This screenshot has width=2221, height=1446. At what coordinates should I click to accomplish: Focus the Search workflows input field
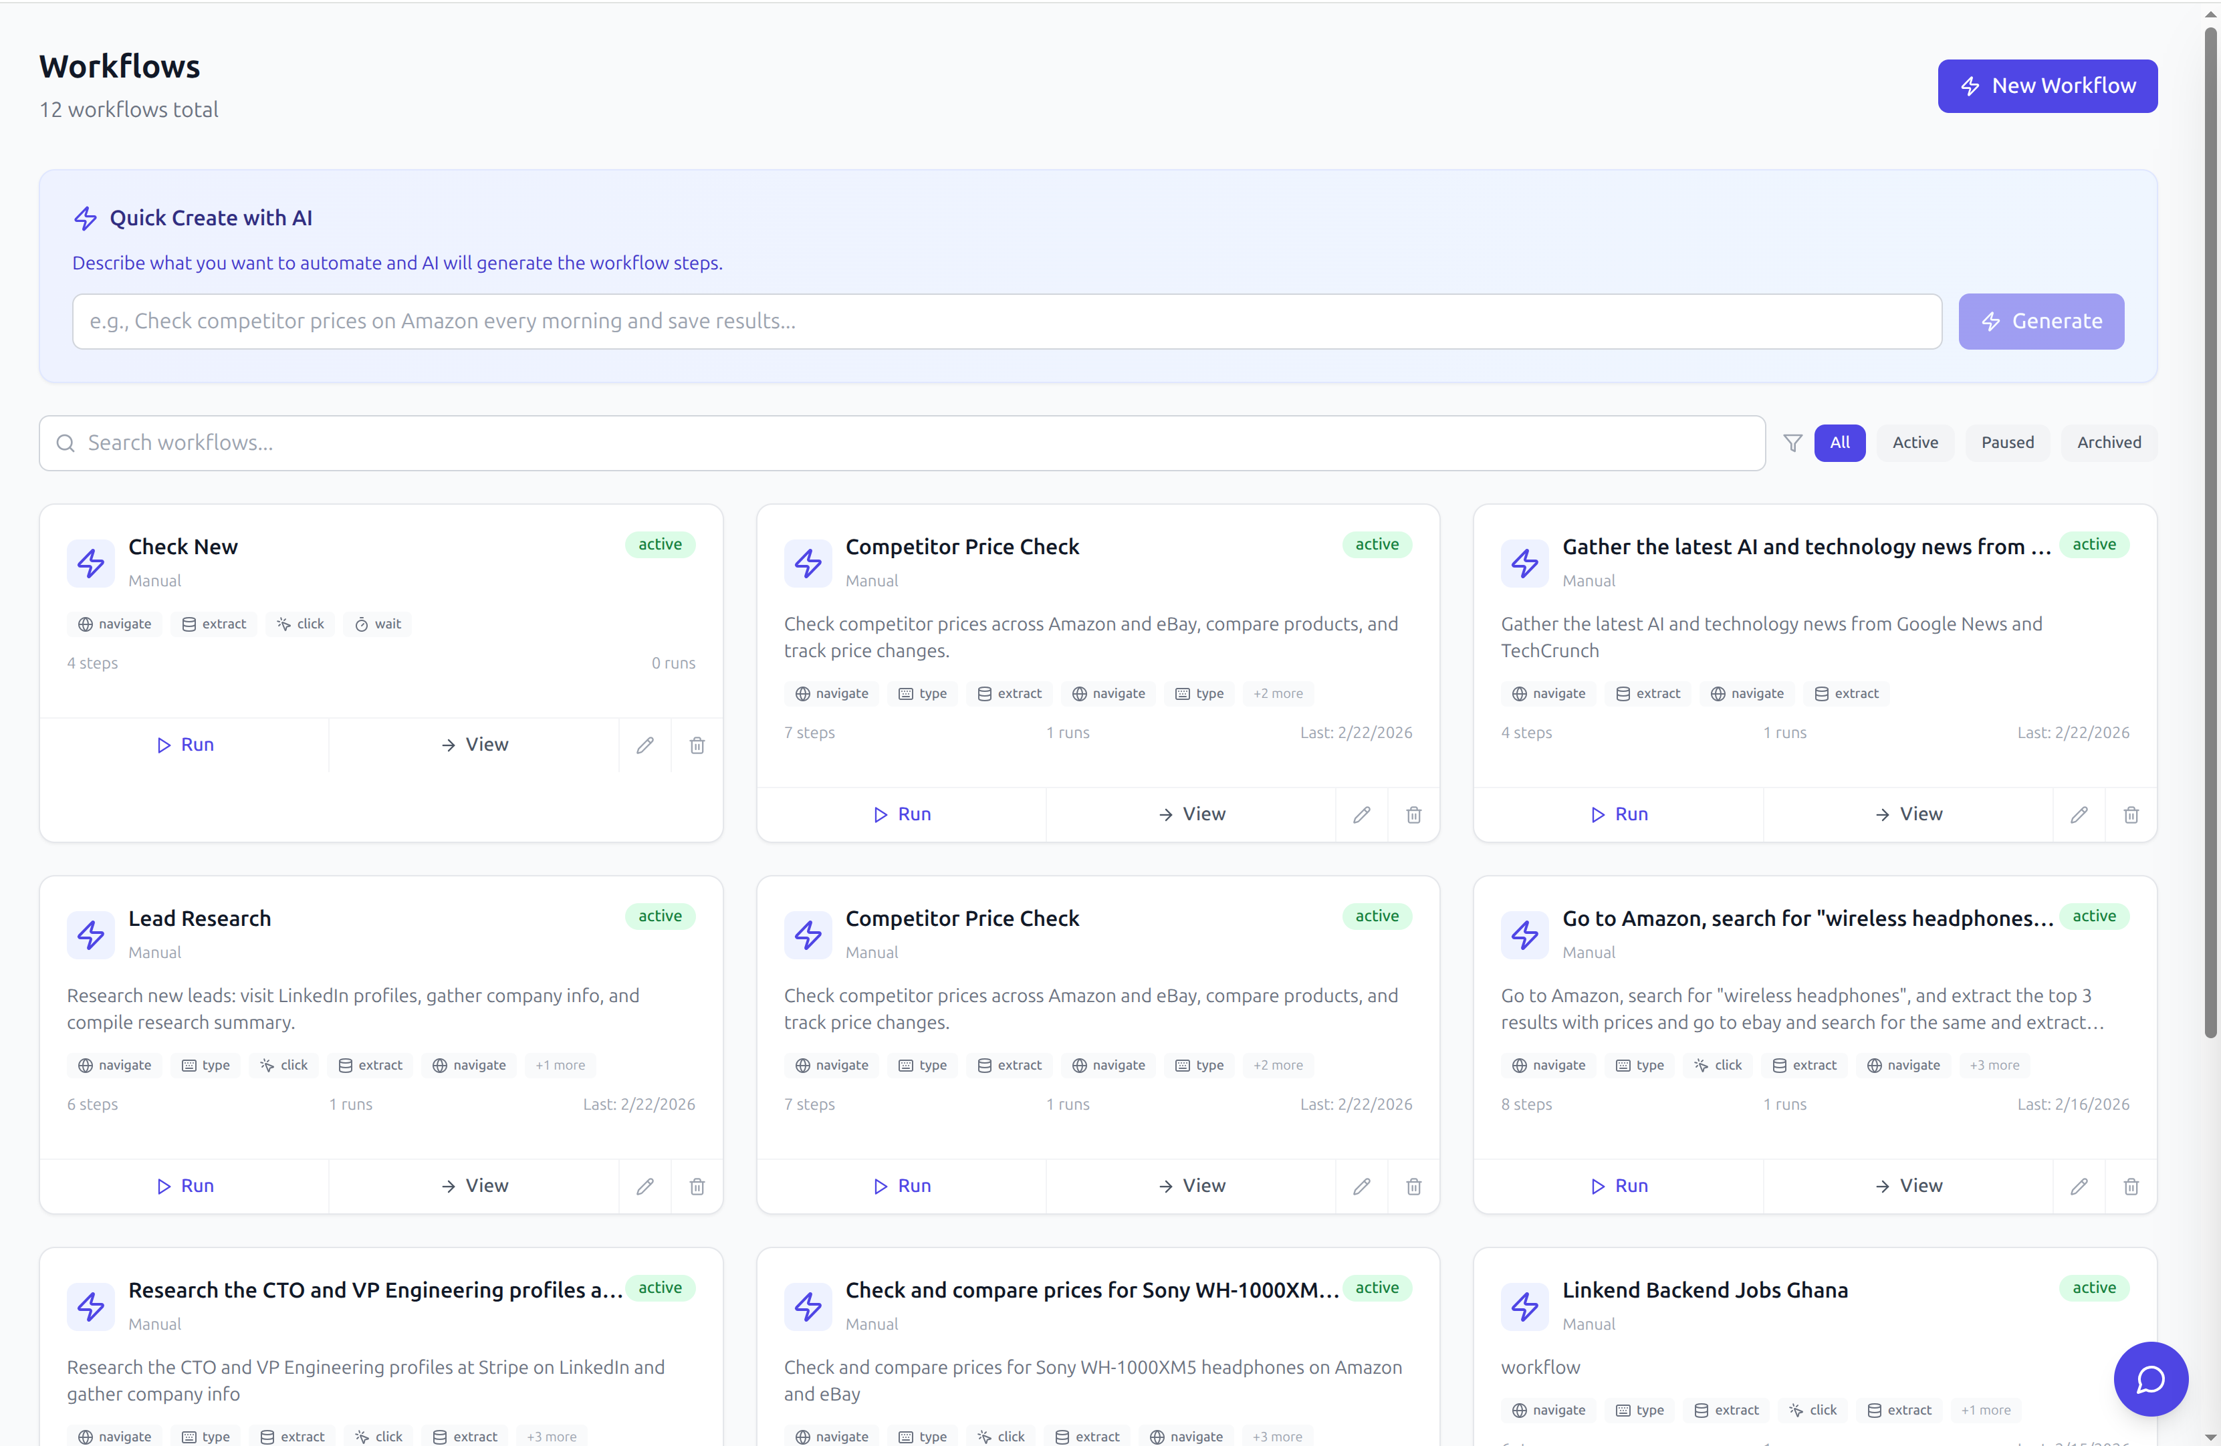coord(901,443)
